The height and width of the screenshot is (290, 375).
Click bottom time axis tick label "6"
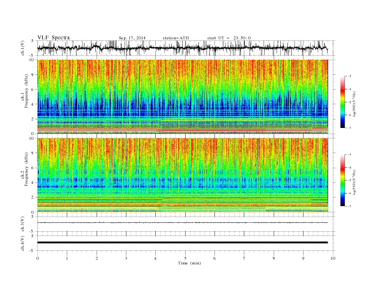(214, 258)
